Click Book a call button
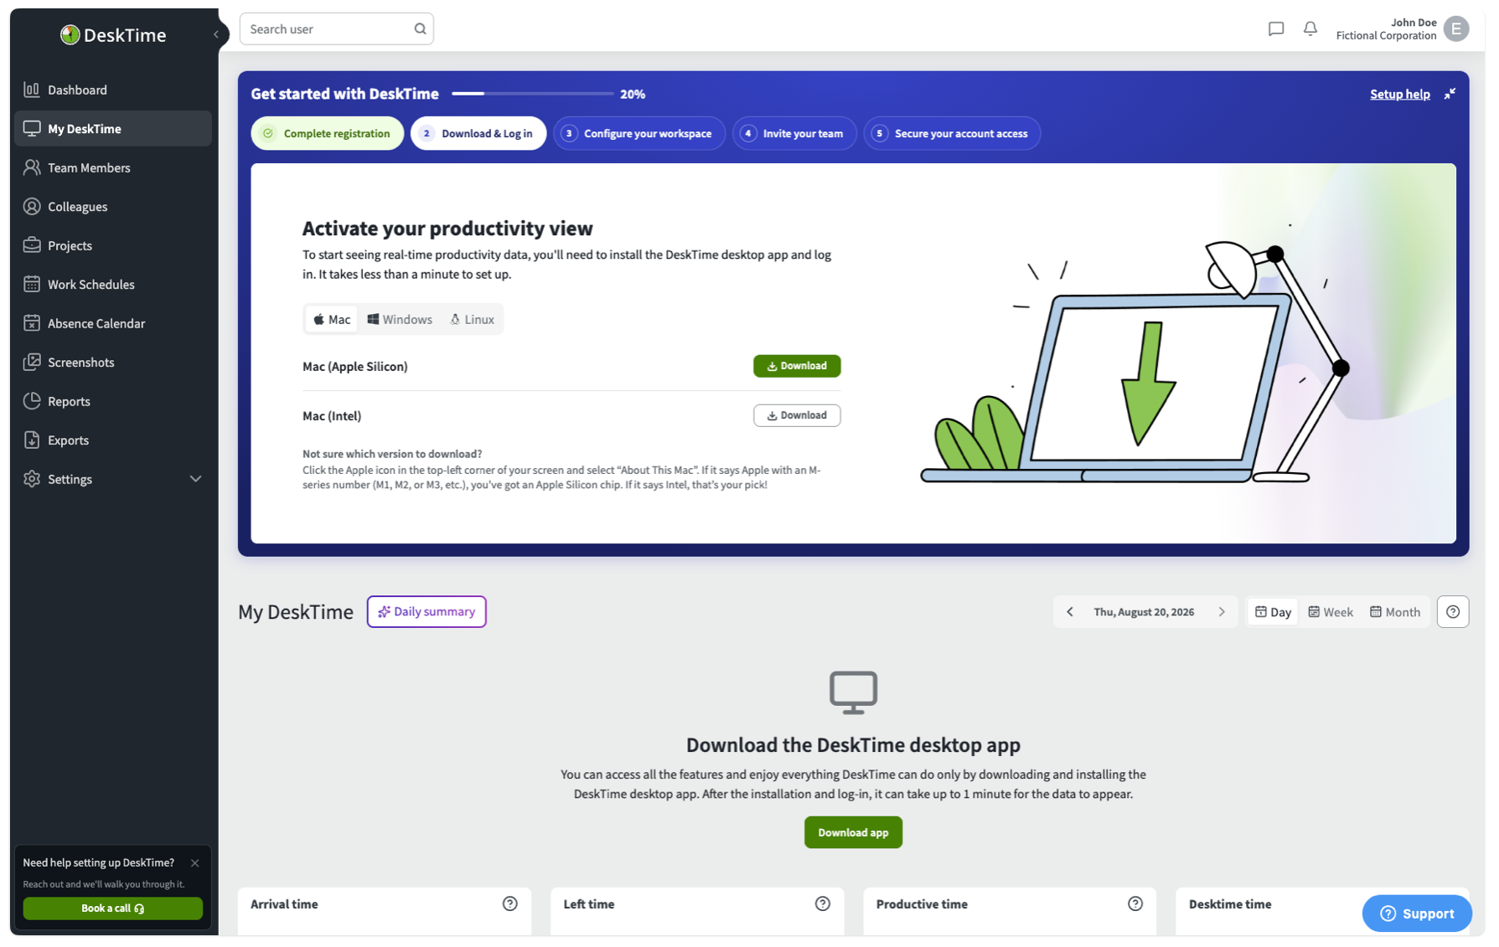Viewport: 1499px width, 947px height. click(x=112, y=908)
